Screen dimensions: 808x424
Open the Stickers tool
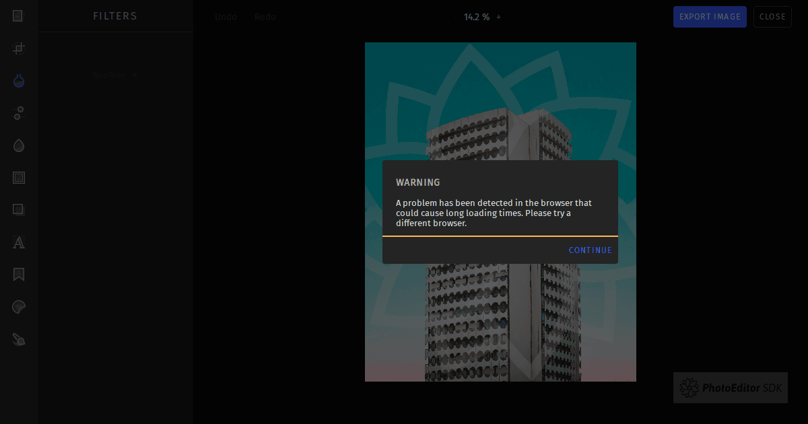pos(19,307)
